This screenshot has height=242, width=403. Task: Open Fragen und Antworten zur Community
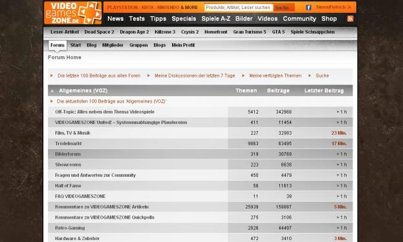coord(95,175)
